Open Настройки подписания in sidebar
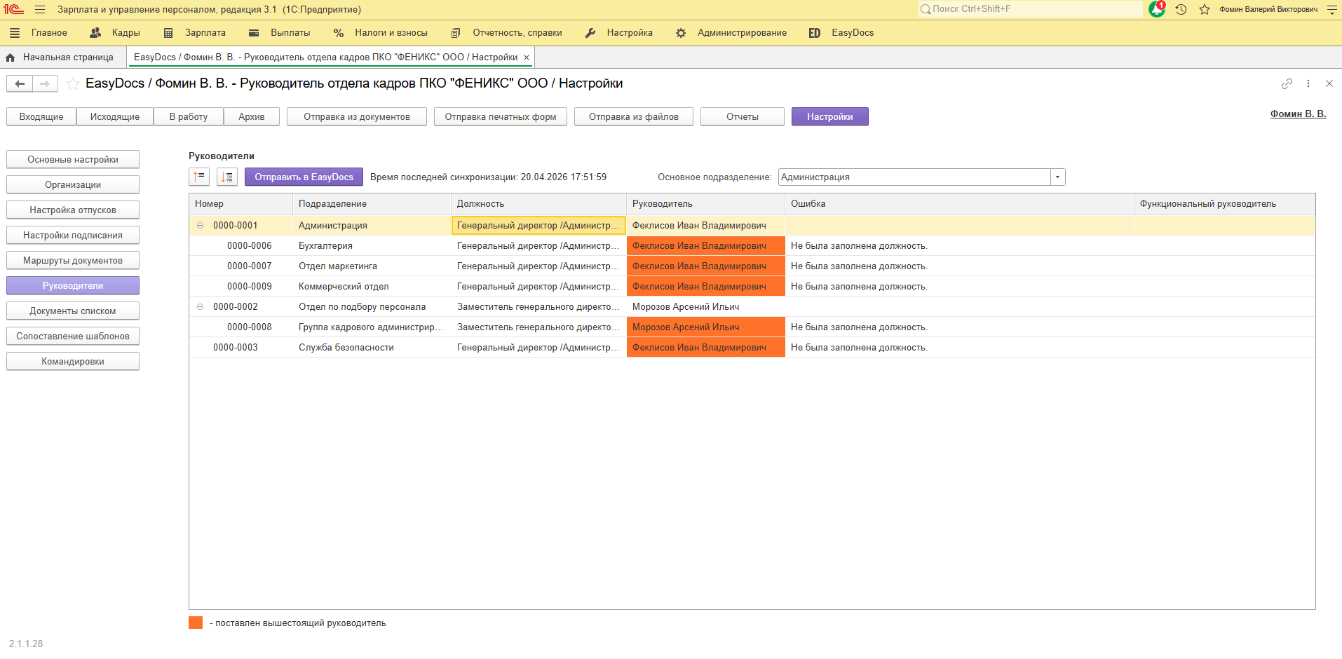 73,236
